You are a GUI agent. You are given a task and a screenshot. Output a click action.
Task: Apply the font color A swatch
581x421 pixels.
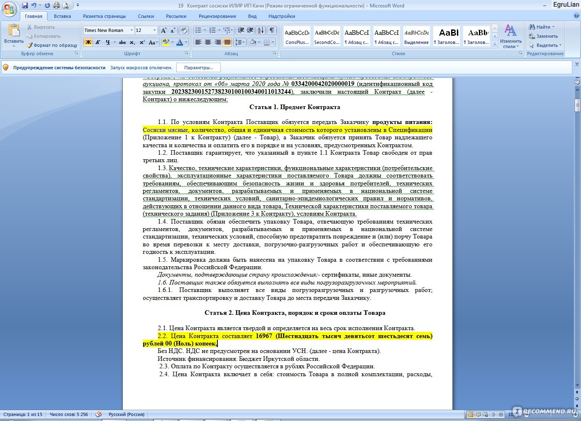(180, 42)
